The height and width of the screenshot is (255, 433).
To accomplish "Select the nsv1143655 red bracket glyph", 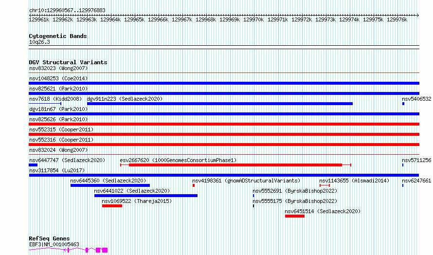I will (325, 185).
